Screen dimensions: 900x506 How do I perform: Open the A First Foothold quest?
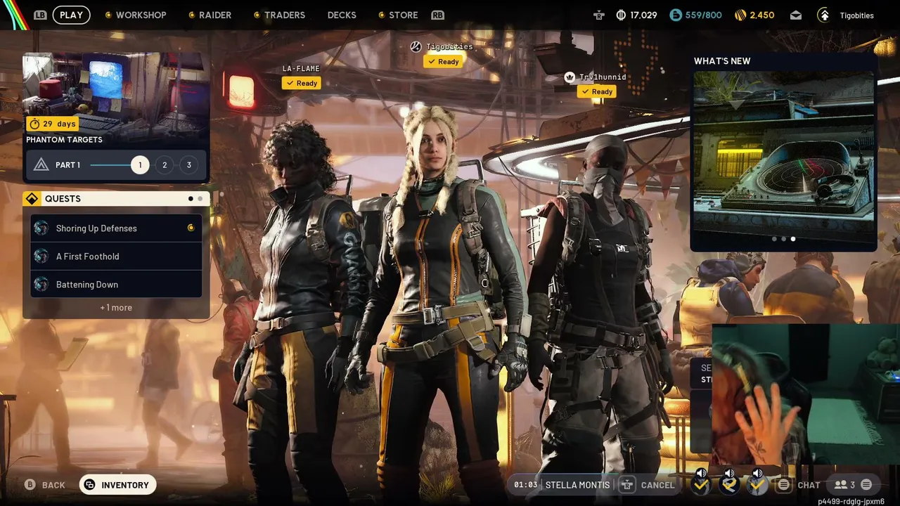(x=116, y=257)
